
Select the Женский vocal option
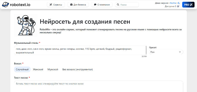(38, 69)
